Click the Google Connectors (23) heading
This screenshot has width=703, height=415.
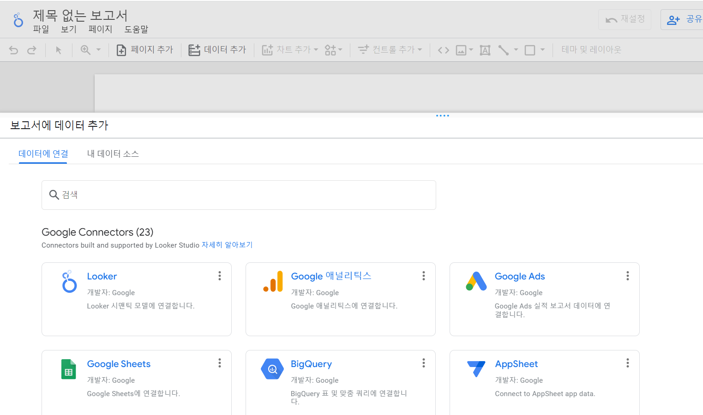coord(97,232)
